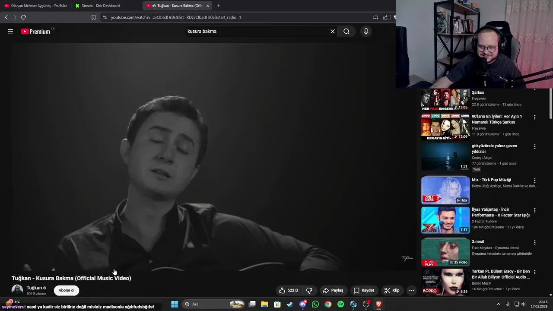This screenshot has width=553, height=311.
Task: Open Google Chrome from the taskbar
Action: (328, 304)
